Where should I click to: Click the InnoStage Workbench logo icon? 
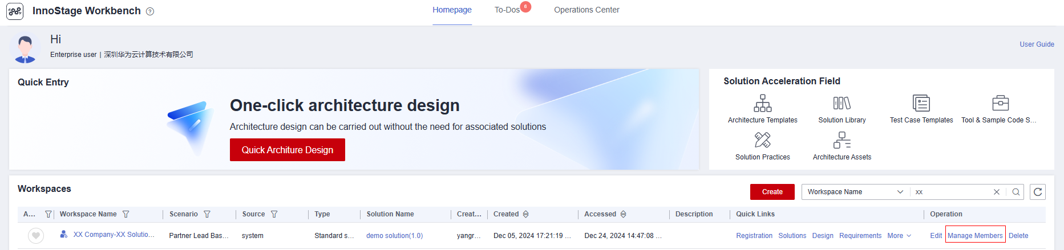coord(15,11)
